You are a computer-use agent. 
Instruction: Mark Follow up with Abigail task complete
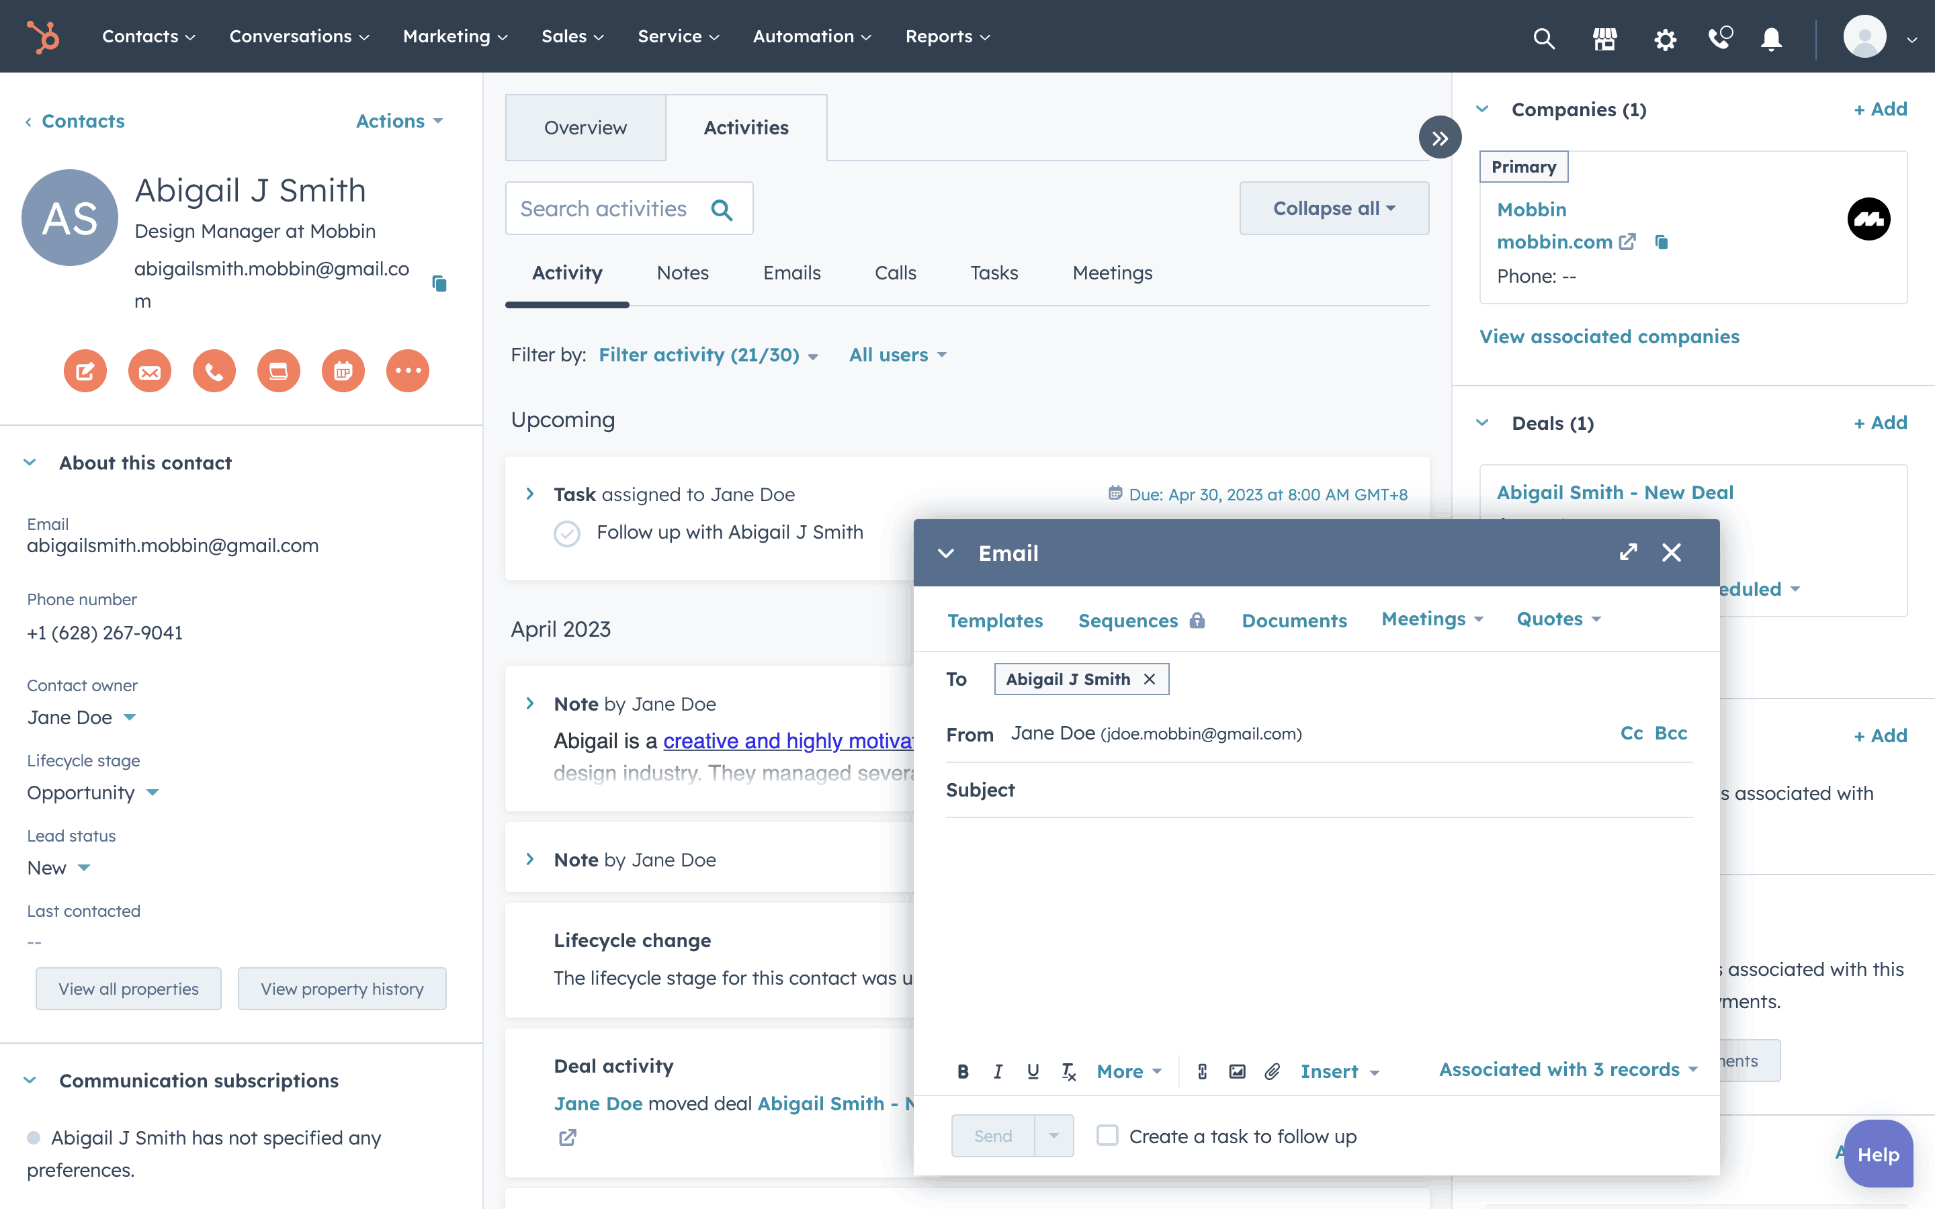tap(567, 533)
